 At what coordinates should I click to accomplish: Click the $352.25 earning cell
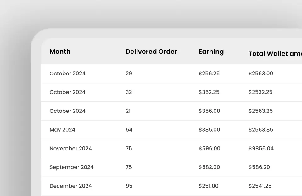tap(209, 92)
